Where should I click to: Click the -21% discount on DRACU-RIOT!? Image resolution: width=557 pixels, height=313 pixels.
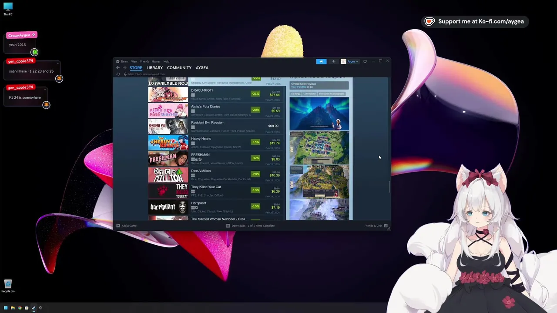255,93
